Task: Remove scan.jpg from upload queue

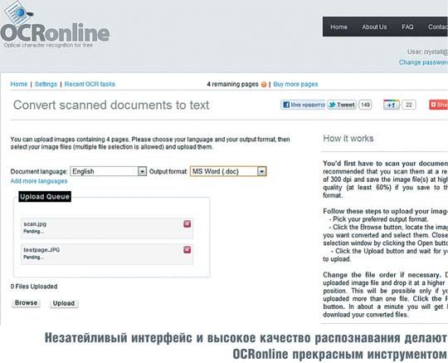Action: (x=187, y=223)
